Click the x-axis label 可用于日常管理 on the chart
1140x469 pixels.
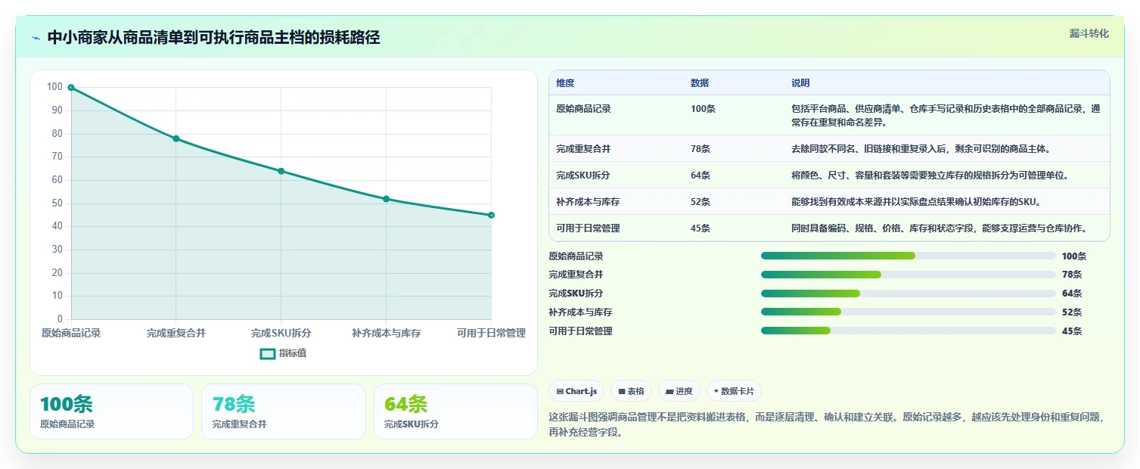coord(491,333)
